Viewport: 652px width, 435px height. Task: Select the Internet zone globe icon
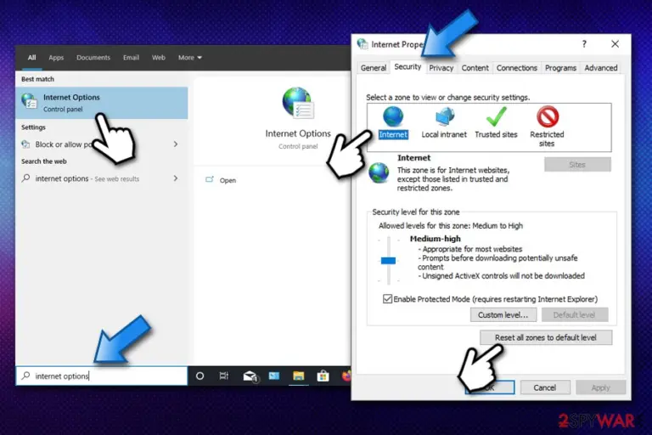click(393, 116)
